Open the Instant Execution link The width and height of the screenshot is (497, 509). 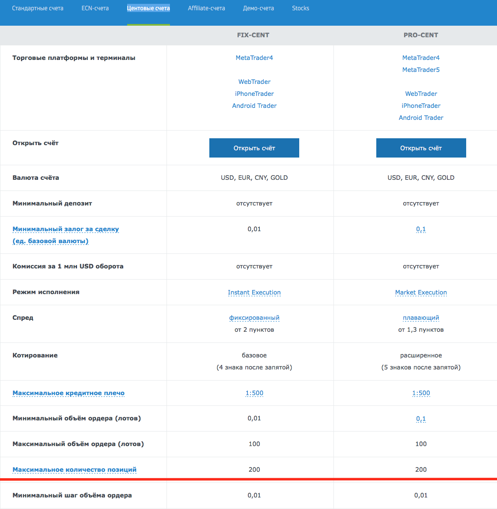pos(254,292)
